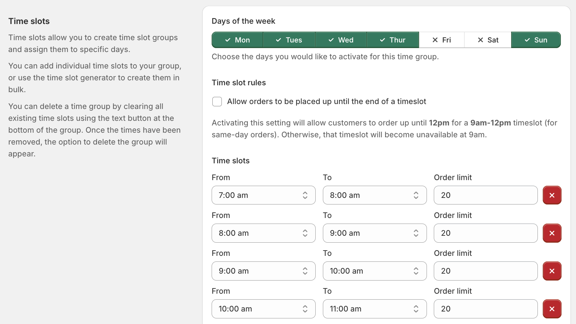Toggle Thursday off in Days of the week
The width and height of the screenshot is (576, 324).
pos(393,40)
